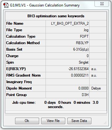Click the window title 'G1:M1:V1 - Gaussian Calculation Summary'
Image resolution: width=112 pixels, height=130 pixels.
coord(45,5)
